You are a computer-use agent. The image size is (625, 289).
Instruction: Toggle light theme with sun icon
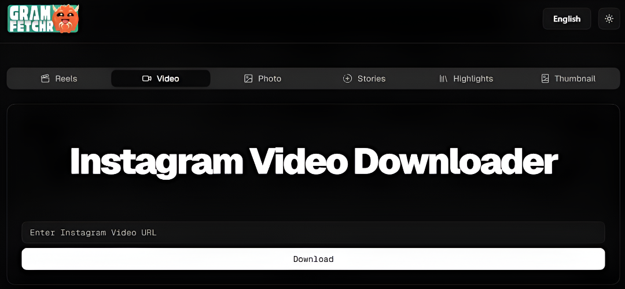pyautogui.click(x=609, y=18)
